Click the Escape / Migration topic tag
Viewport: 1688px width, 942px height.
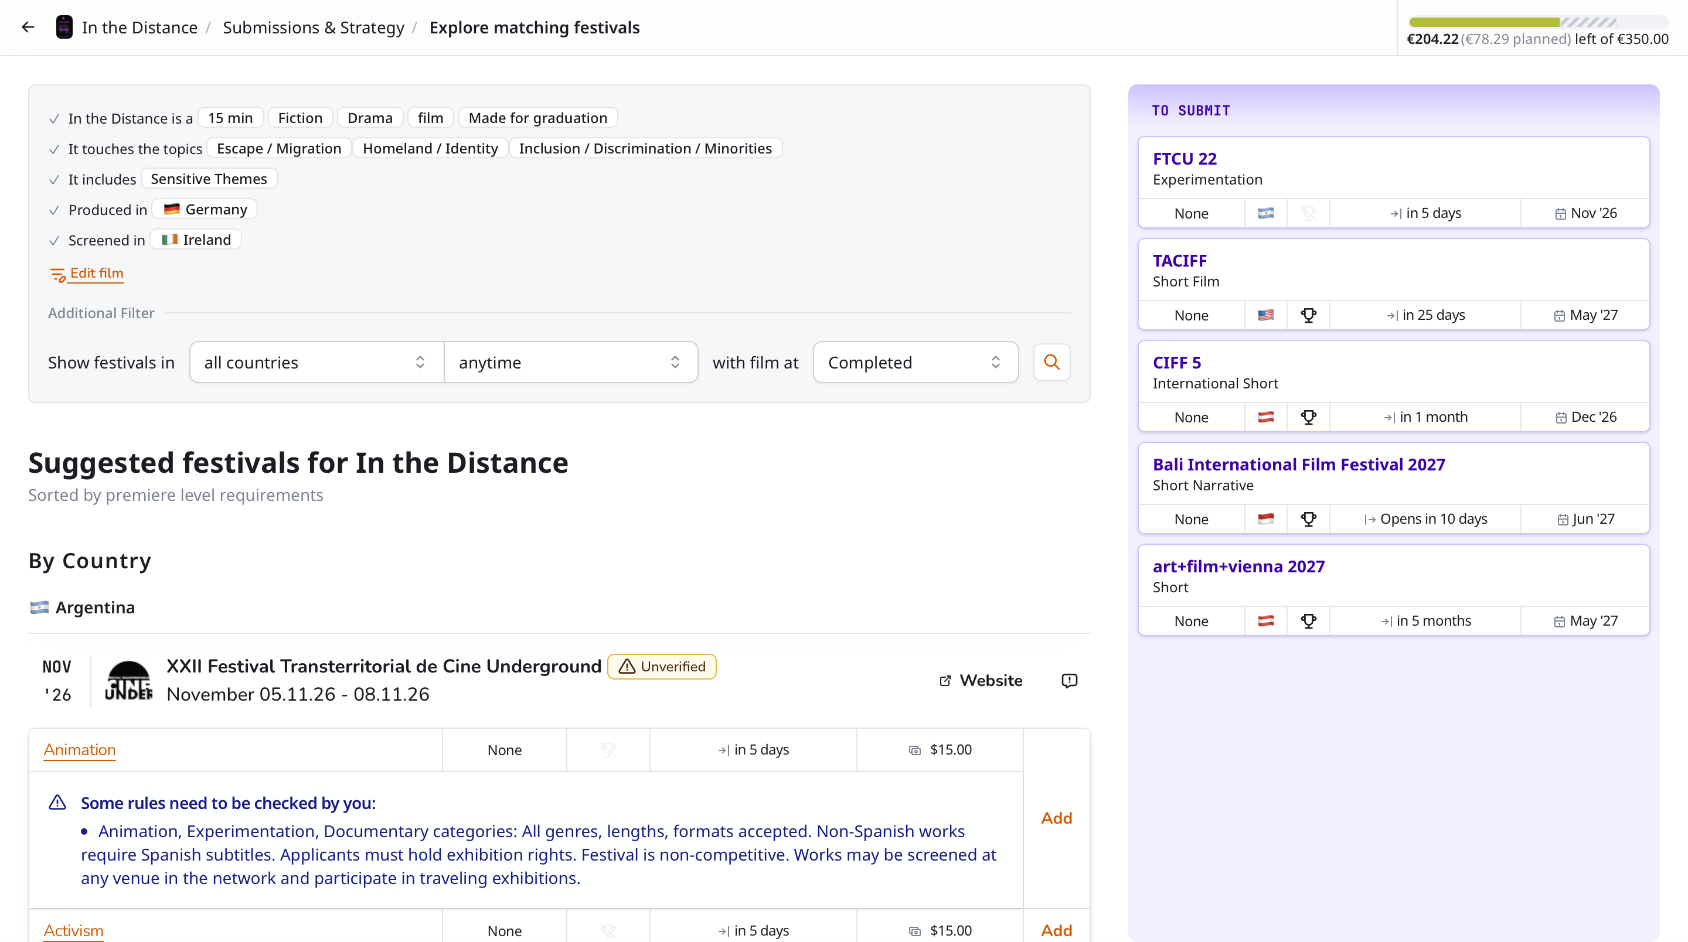pos(278,148)
